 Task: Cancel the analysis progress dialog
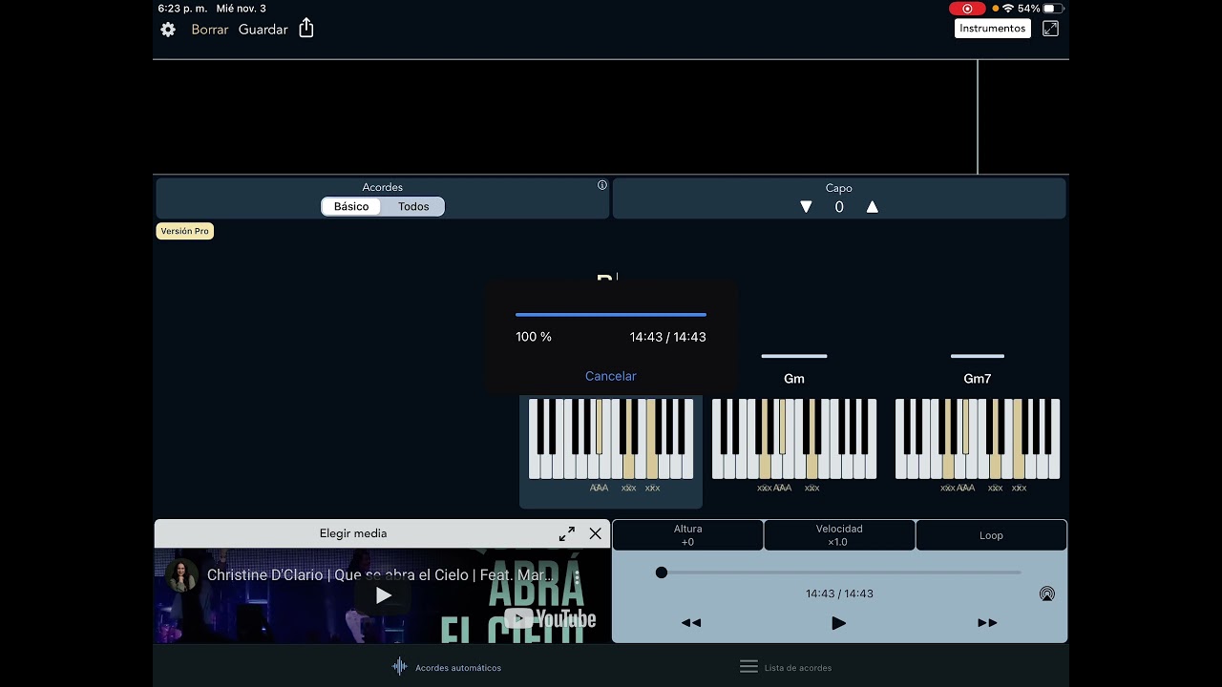pos(611,376)
